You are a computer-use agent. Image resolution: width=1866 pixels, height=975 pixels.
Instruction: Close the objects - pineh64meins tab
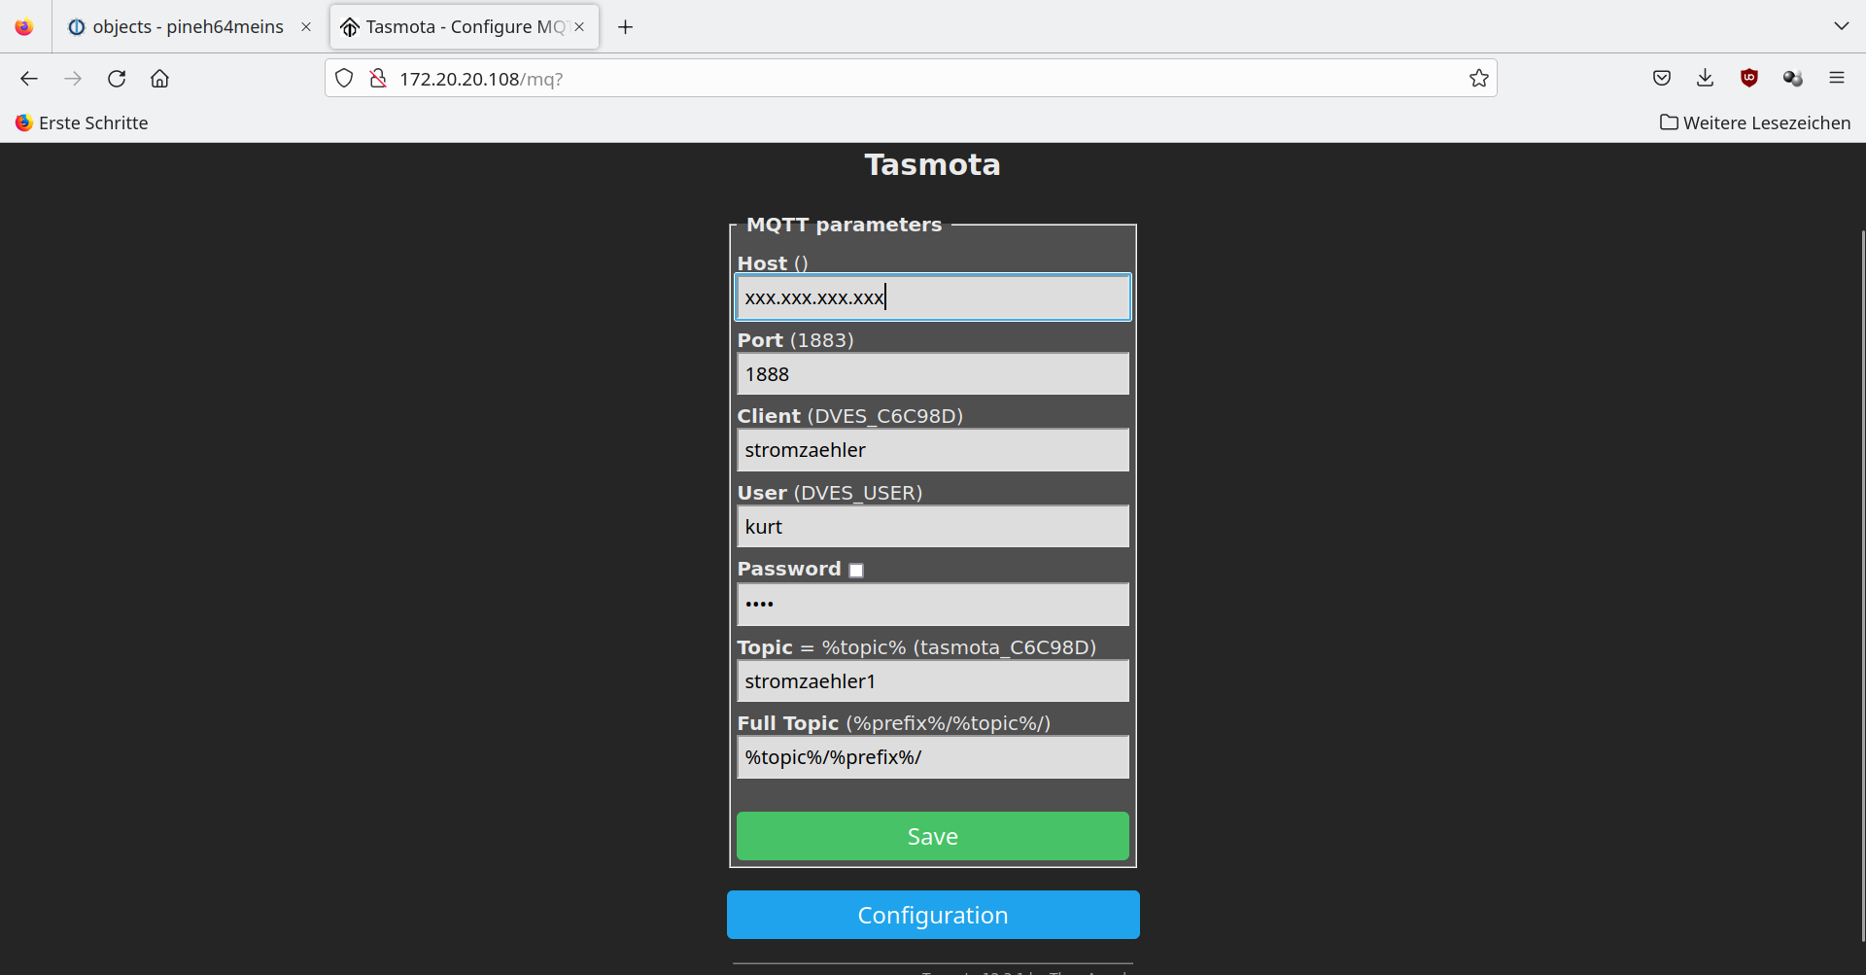coord(306,27)
